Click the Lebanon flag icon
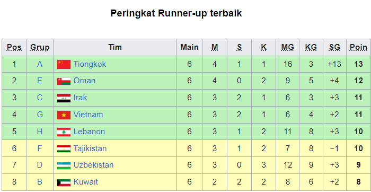Screen dimensions: 371x192 (64, 132)
